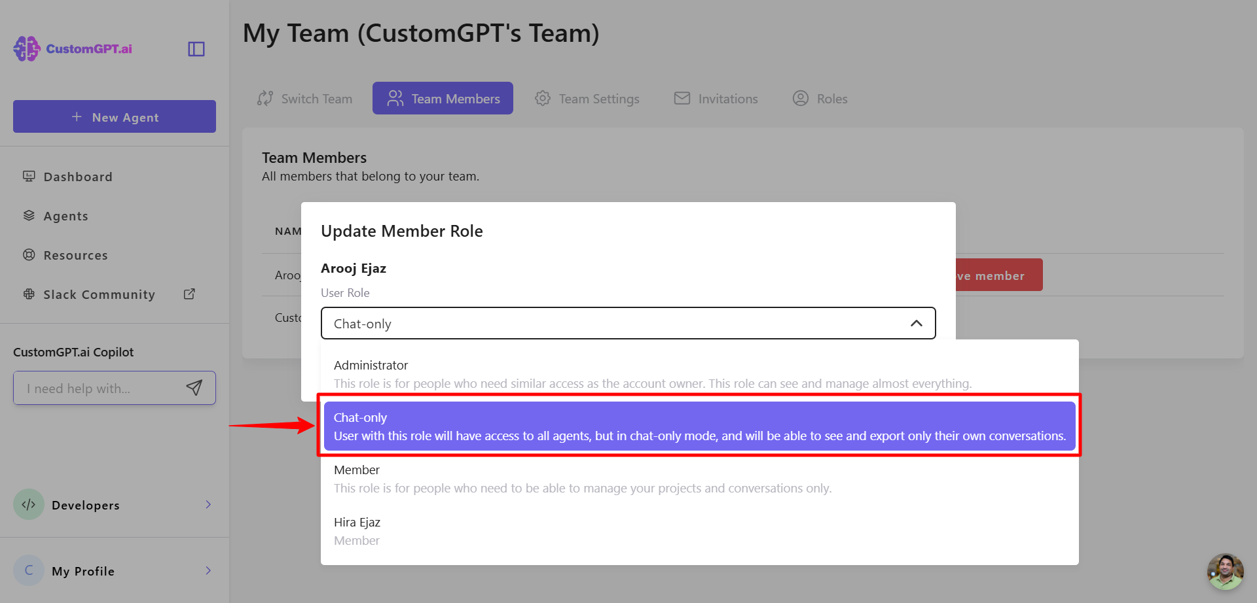Click the Dashboard monitor icon

tap(29, 177)
